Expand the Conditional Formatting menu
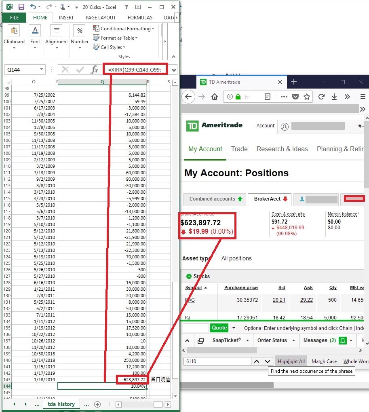The width and height of the screenshot is (369, 412). pos(123,28)
